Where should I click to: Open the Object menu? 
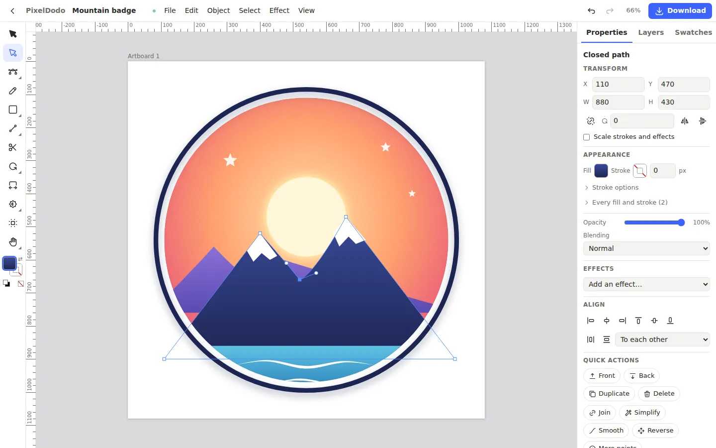[218, 10]
